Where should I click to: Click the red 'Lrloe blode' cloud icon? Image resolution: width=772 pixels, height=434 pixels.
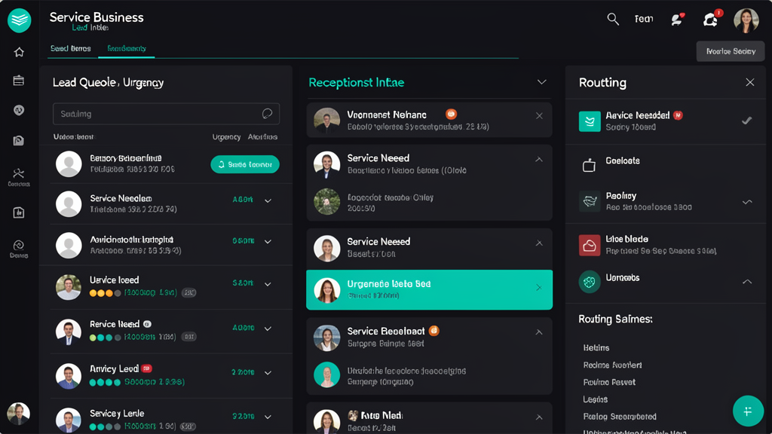(590, 245)
